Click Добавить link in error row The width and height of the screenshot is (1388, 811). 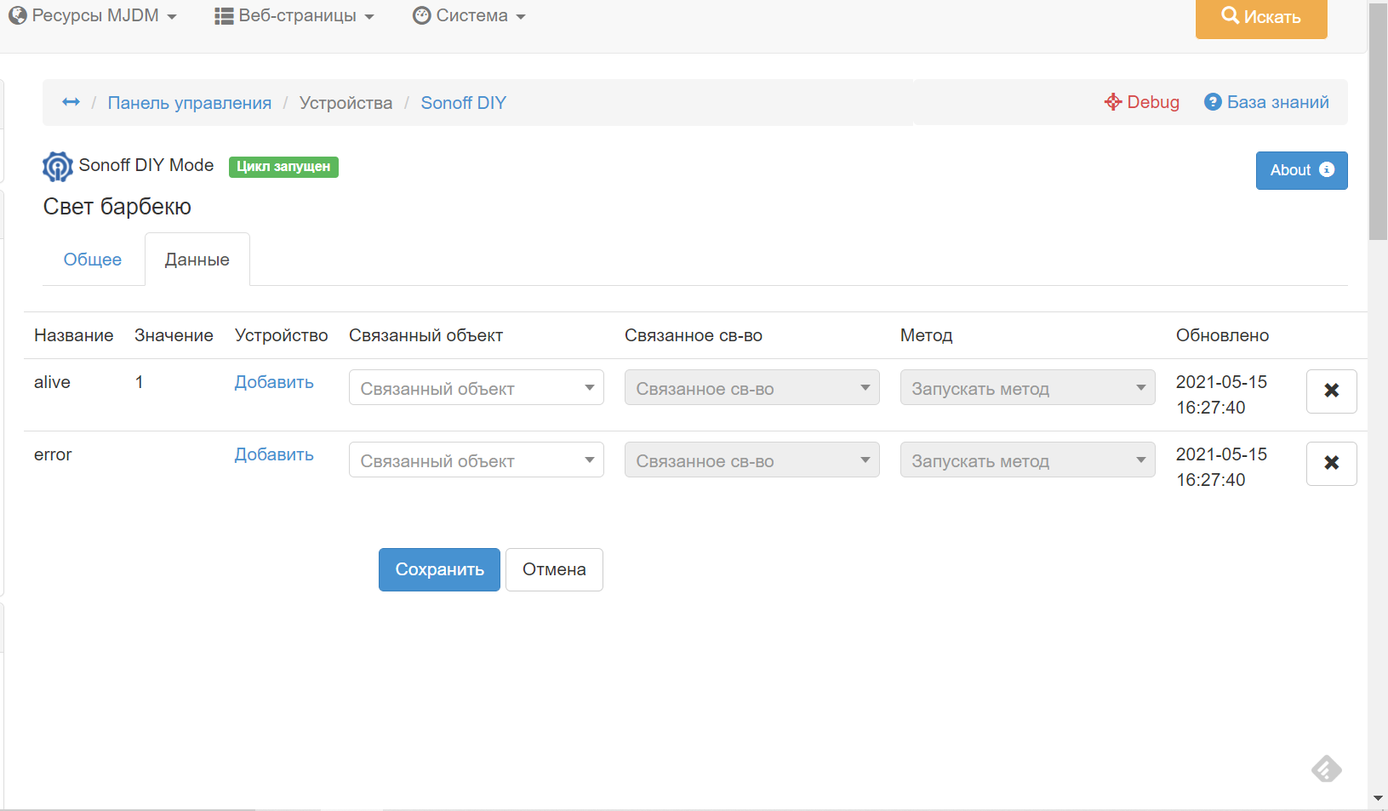pos(274,454)
